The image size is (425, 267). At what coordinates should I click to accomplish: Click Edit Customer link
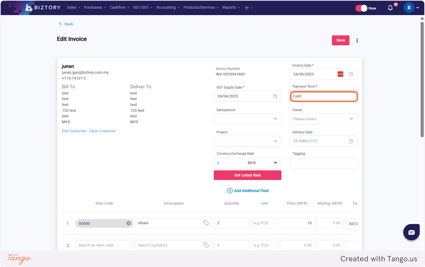74,131
